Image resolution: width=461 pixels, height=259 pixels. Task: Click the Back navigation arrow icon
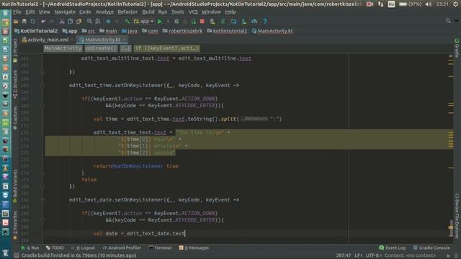(108, 22)
